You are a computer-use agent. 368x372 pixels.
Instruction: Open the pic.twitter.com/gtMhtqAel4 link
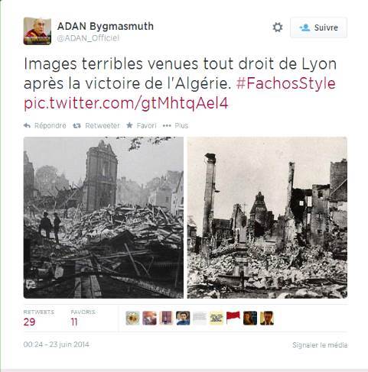point(125,103)
